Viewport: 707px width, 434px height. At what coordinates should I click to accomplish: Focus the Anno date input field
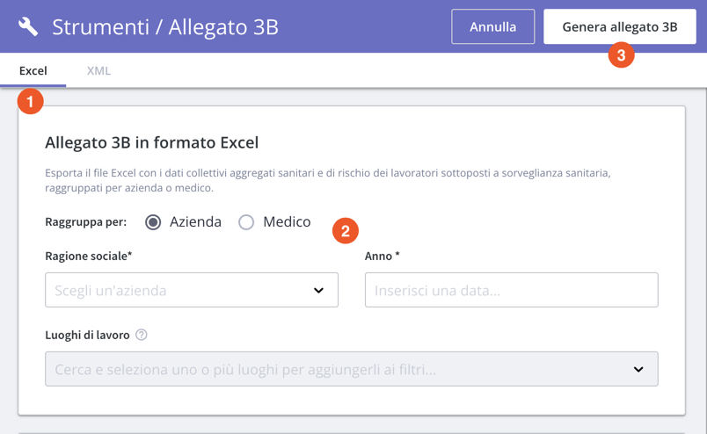coord(511,291)
